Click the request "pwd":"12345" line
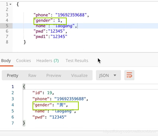 pyautogui.click(x=50, y=31)
